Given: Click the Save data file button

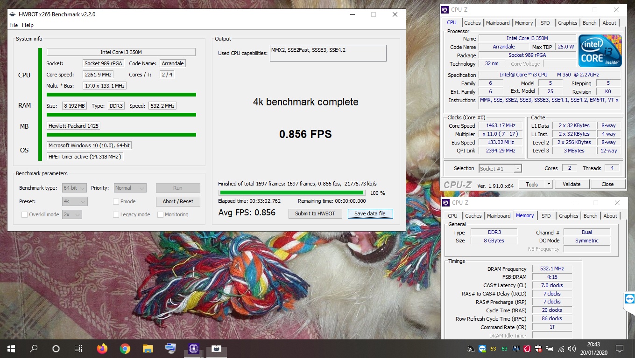Looking at the screenshot, I should coord(370,213).
